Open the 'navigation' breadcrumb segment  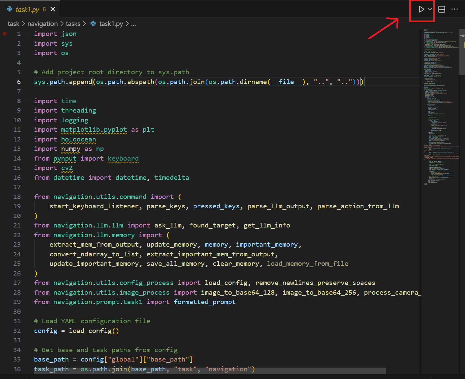(42, 24)
